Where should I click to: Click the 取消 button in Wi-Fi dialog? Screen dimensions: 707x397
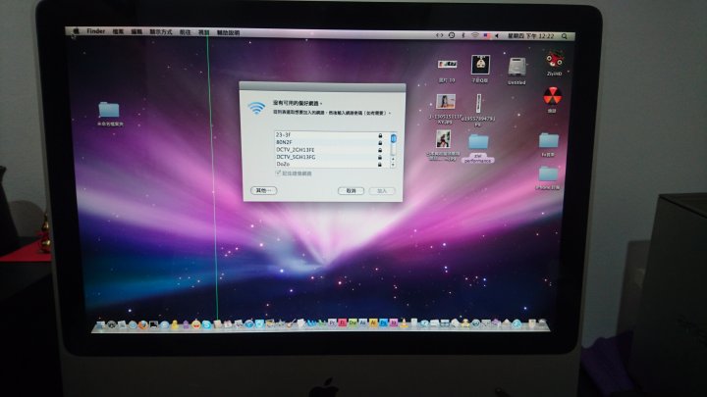[x=351, y=191]
